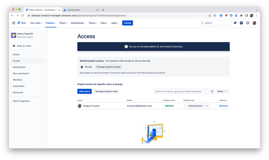Click the Add users button
The height and width of the screenshot is (160, 269).
pos(84,91)
